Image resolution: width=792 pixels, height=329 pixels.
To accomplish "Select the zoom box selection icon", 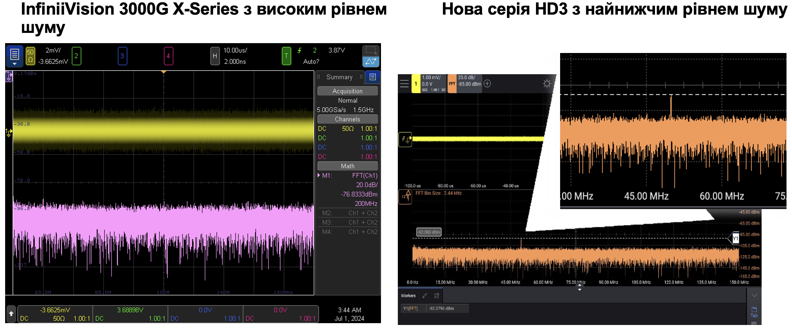I will [371, 50].
